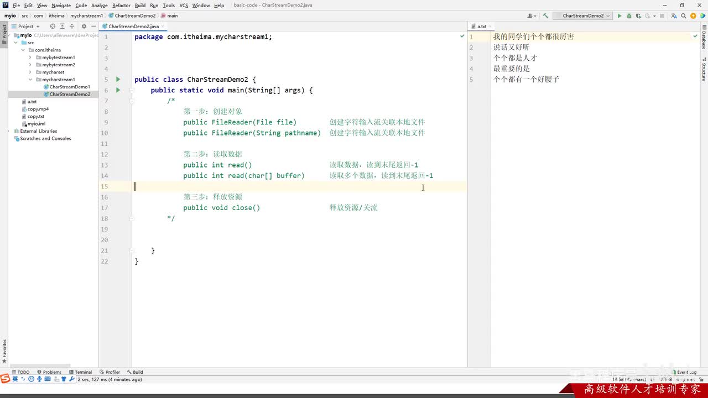Expand the mycharset package

[30, 72]
